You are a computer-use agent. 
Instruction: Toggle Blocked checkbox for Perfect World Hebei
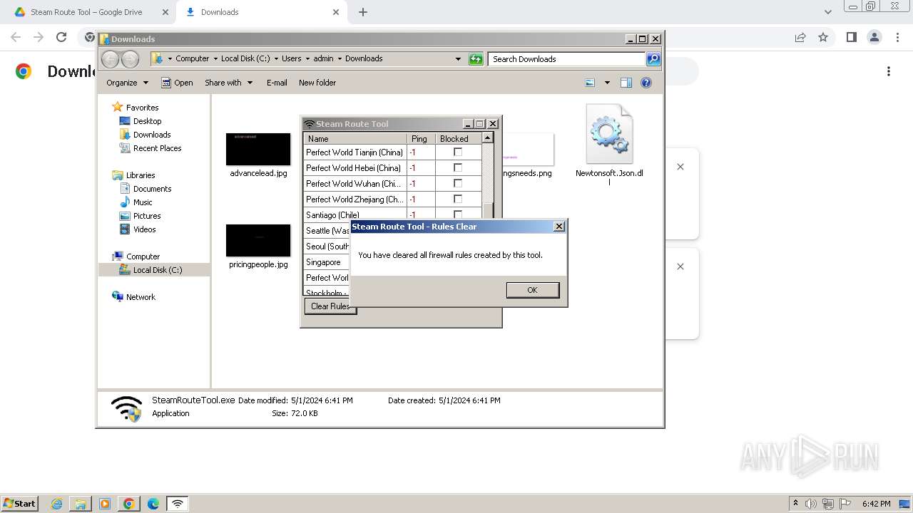pos(458,167)
